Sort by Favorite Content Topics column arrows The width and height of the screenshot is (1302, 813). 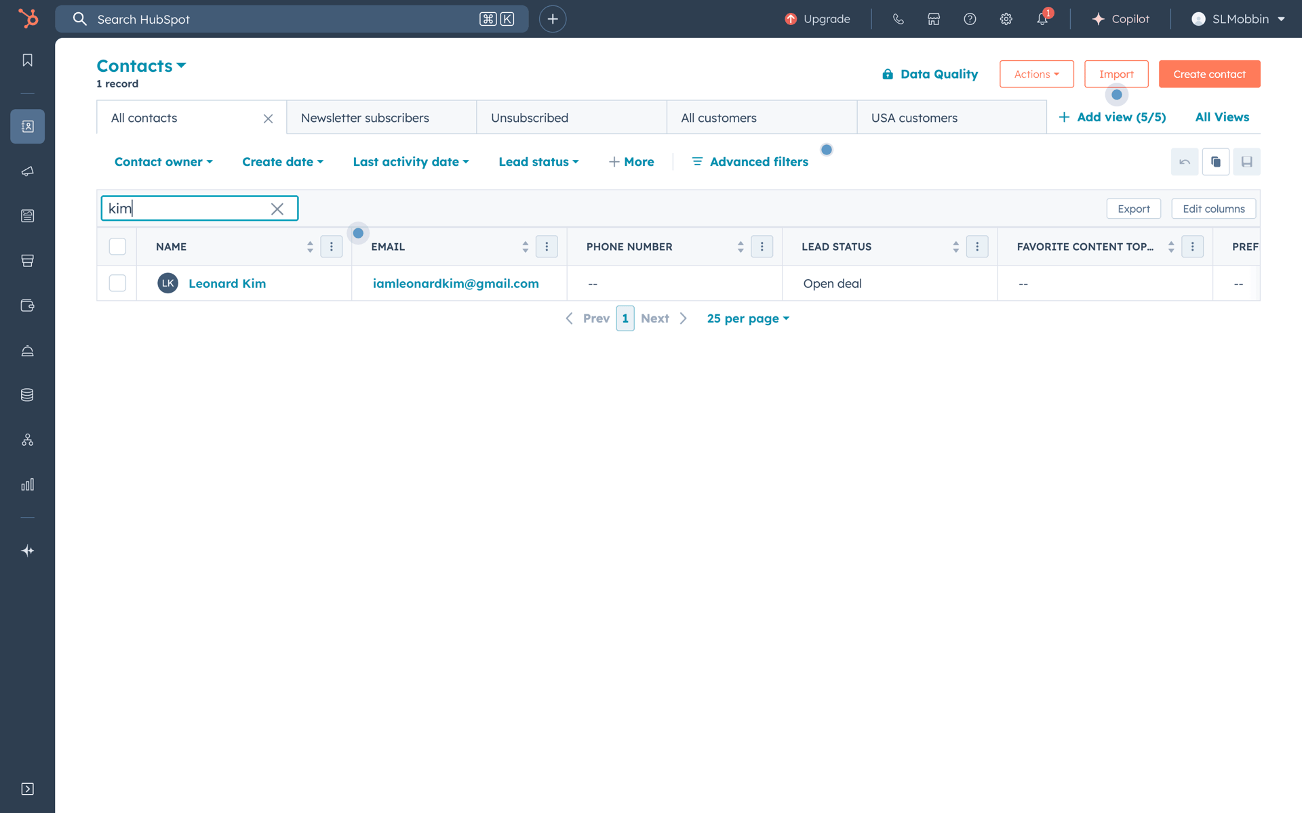tap(1170, 247)
